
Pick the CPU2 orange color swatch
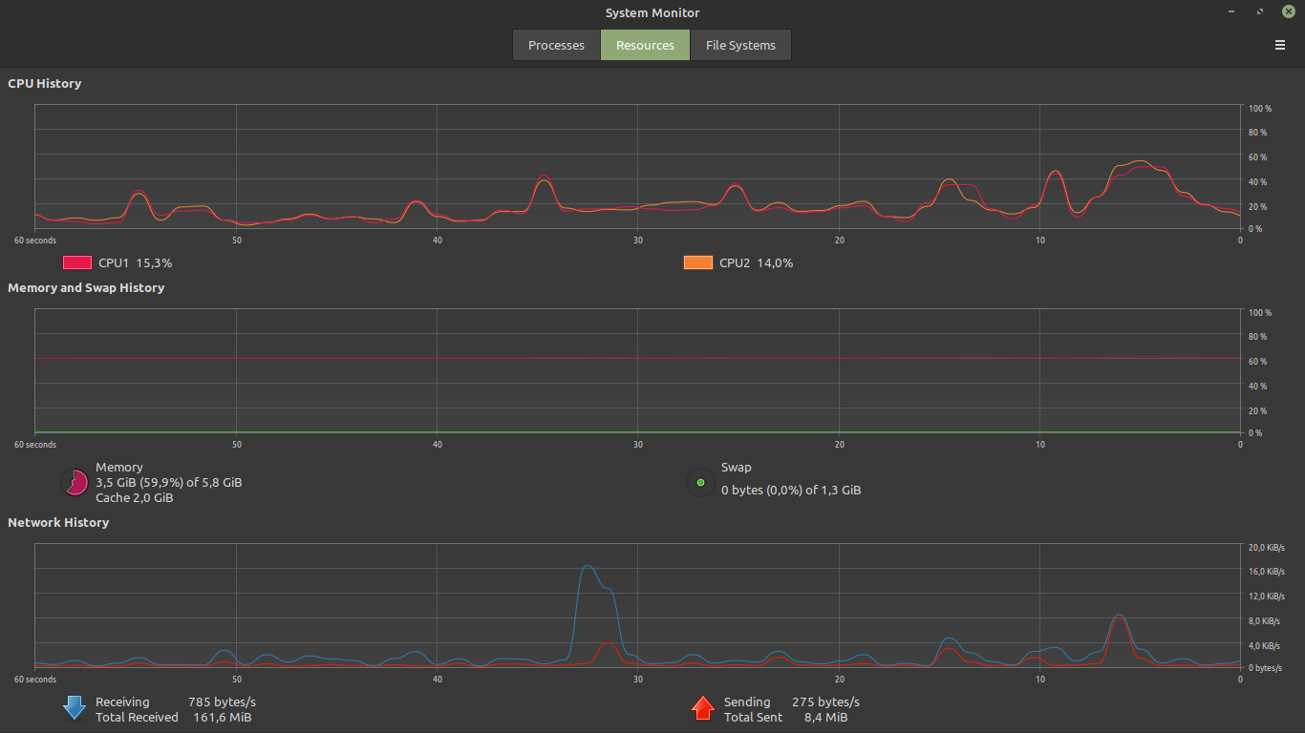698,262
